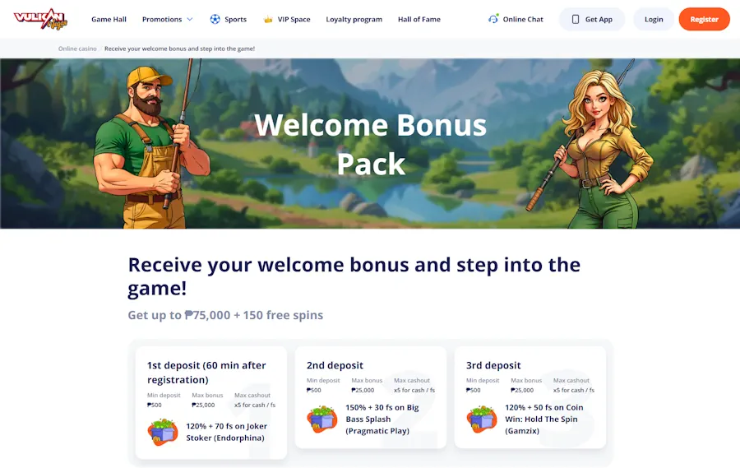Click the Login button

pyautogui.click(x=654, y=20)
